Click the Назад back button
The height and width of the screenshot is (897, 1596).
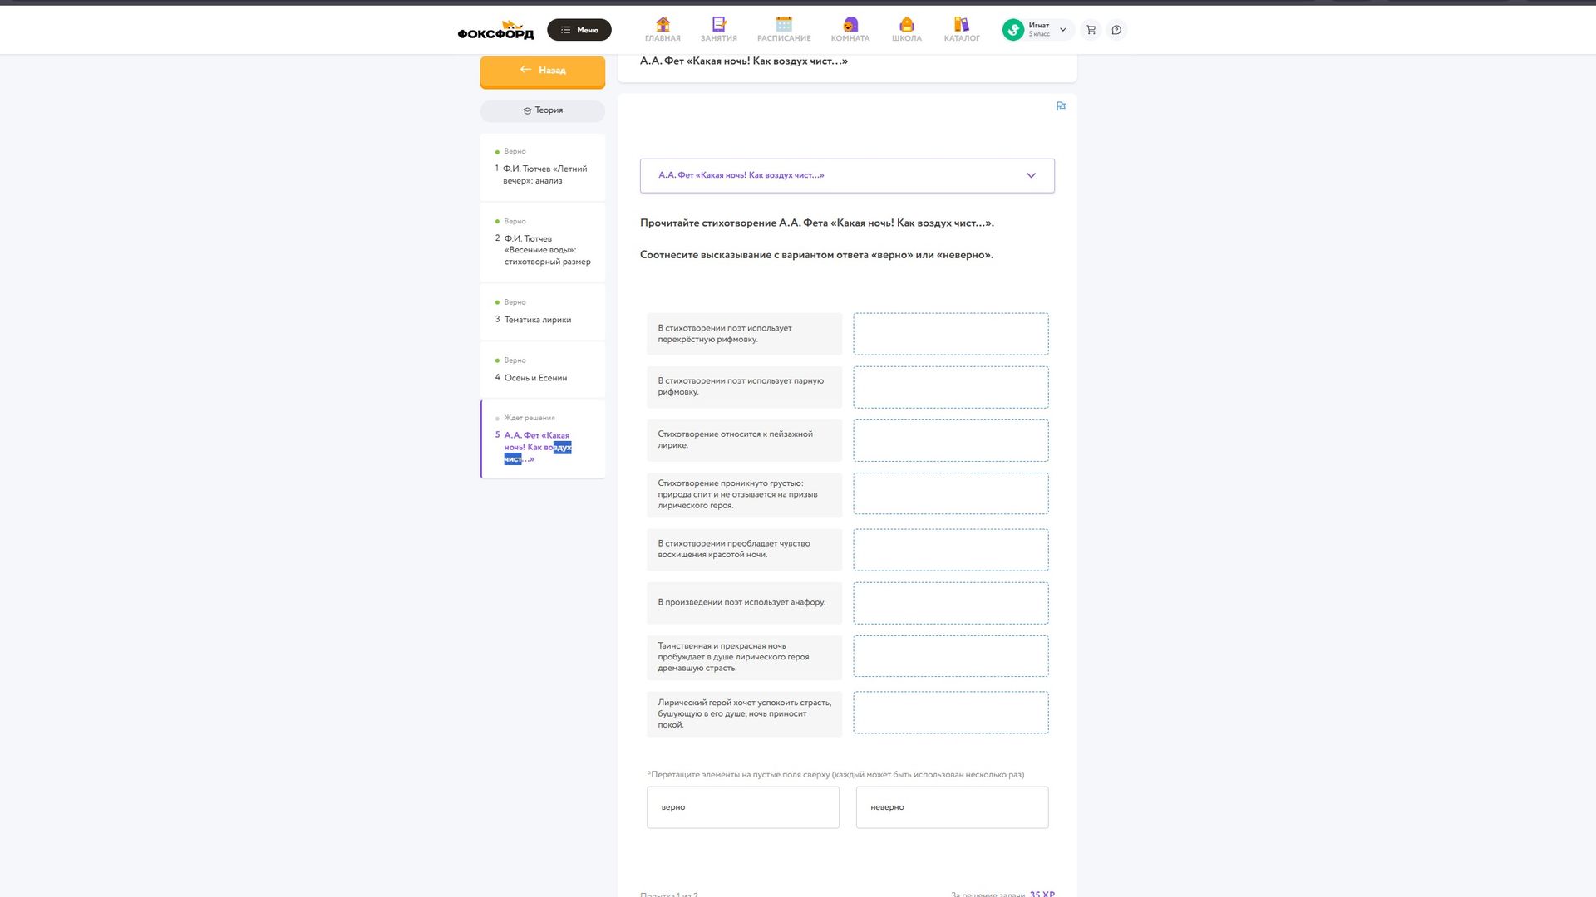pyautogui.click(x=543, y=71)
